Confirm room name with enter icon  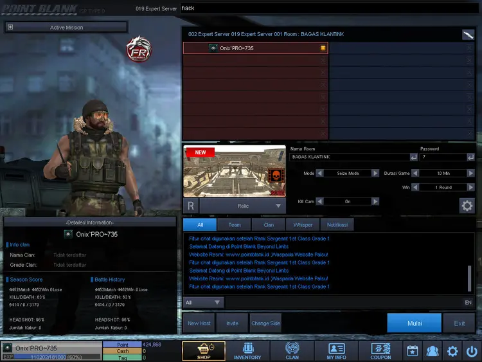(x=414, y=157)
